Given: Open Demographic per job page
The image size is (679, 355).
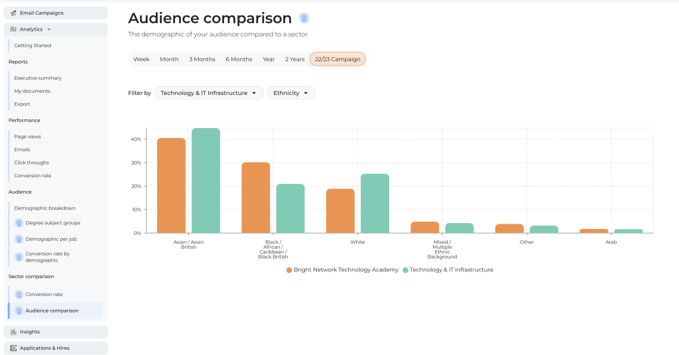Looking at the screenshot, I should pos(51,240).
